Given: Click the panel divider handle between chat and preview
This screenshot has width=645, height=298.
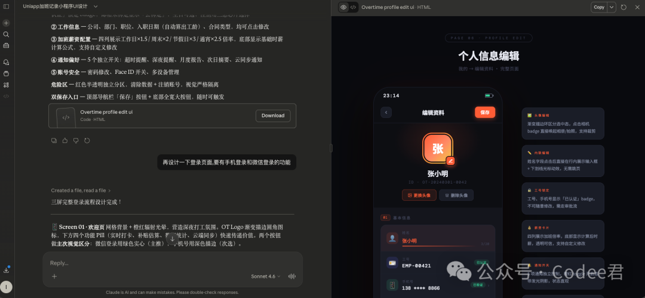Looking at the screenshot, I should (x=331, y=148).
